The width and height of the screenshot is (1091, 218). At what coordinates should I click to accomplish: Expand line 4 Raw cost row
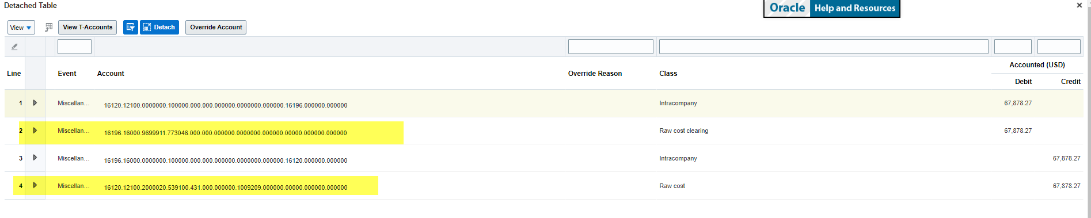[x=35, y=185]
